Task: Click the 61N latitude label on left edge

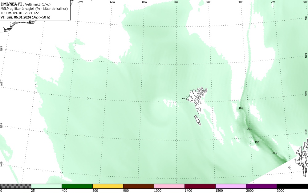Action: 1,125
